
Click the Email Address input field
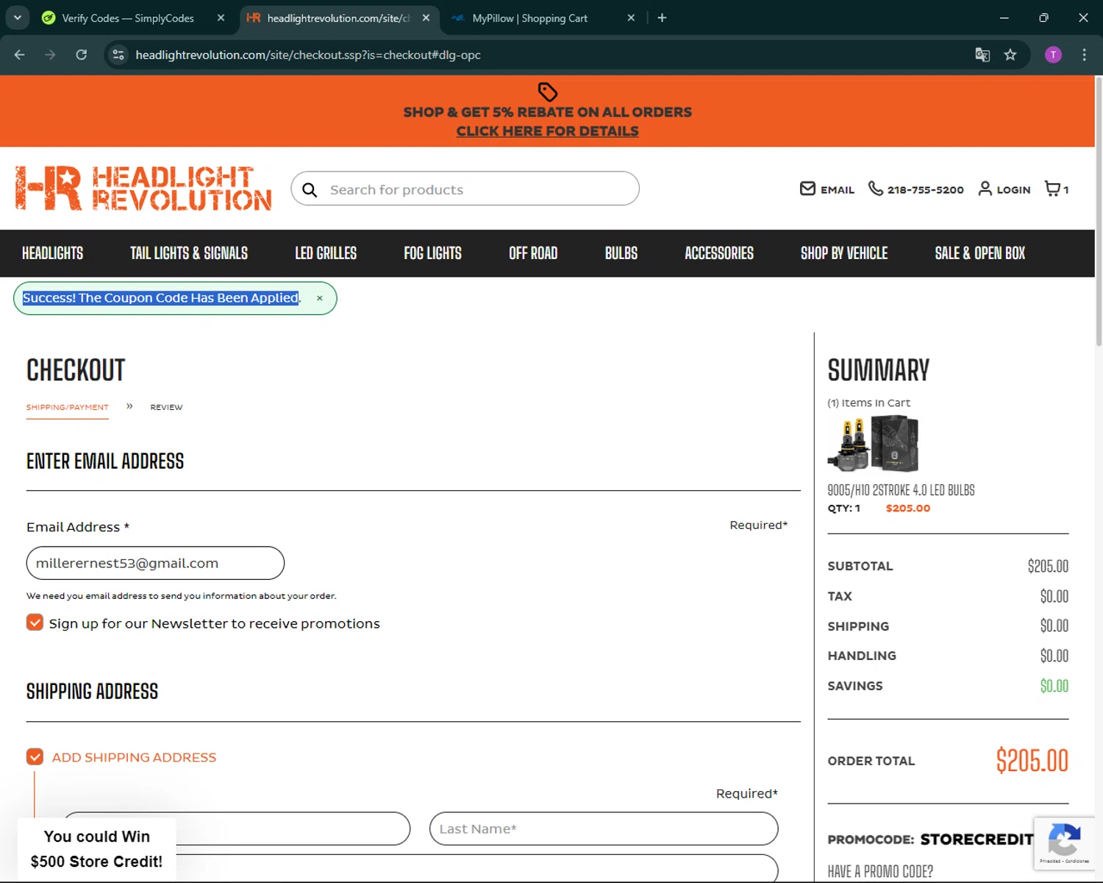[155, 563]
